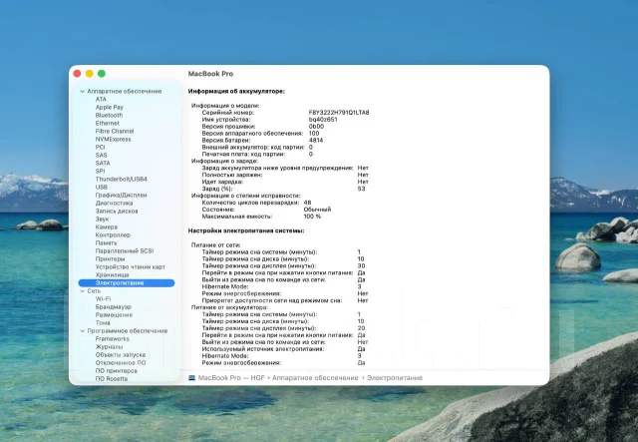Click the Заряд (%) value 53
The width and height of the screenshot is (638, 442).
tap(361, 189)
